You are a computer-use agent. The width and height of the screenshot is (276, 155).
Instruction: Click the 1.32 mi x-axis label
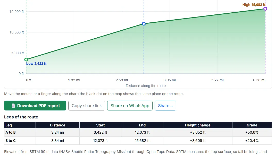pos(74,80)
